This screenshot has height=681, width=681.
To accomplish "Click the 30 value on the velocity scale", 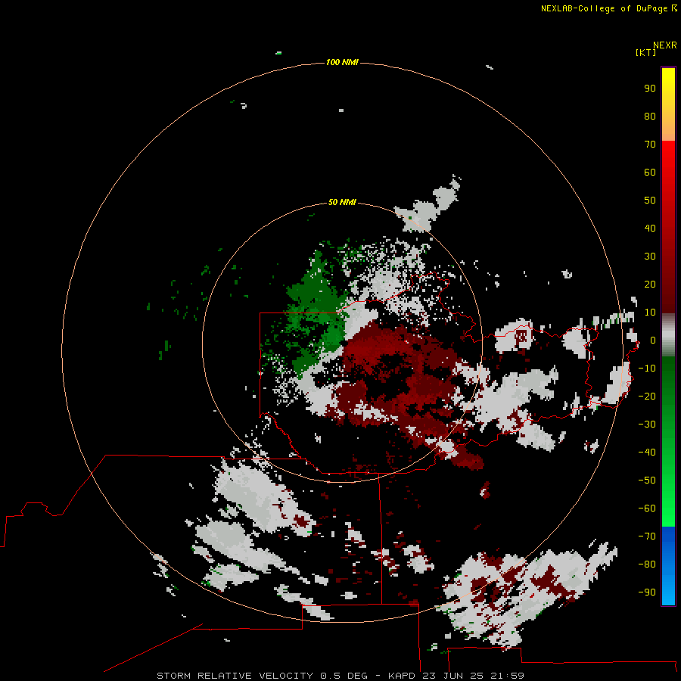I will pos(650,257).
